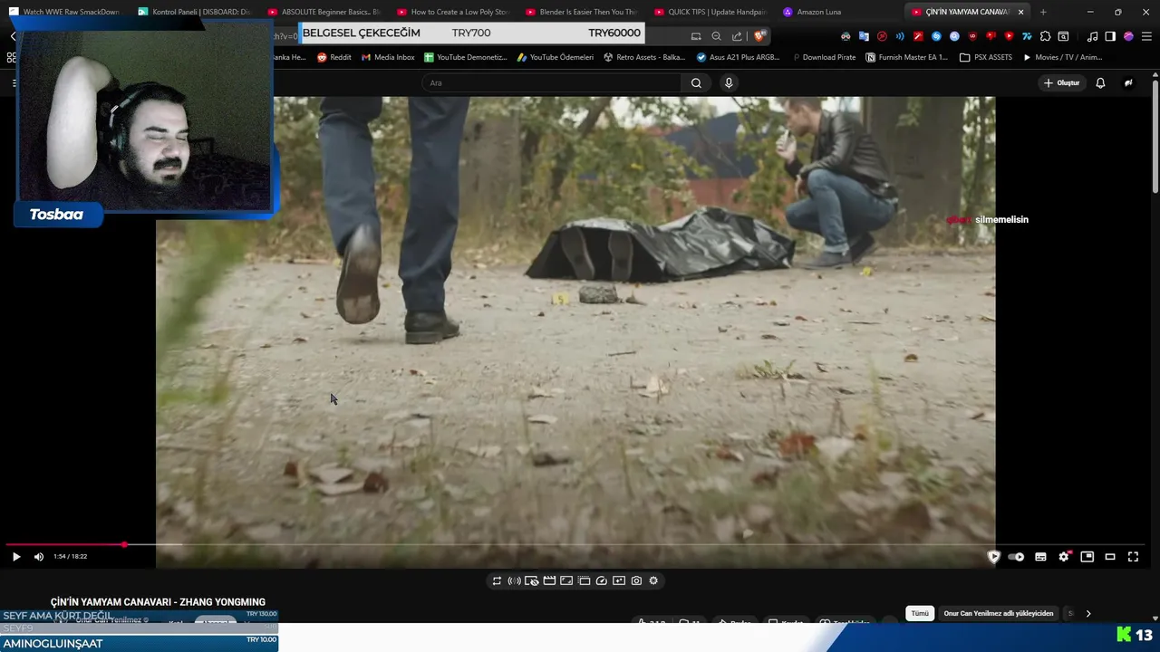
Task: Click the YouTube search magnifier button
Action: click(696, 82)
